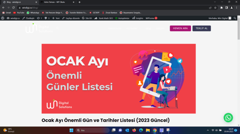Open windigi.co admin bar site menu
This screenshot has width=240, height=134.
click(13, 18)
